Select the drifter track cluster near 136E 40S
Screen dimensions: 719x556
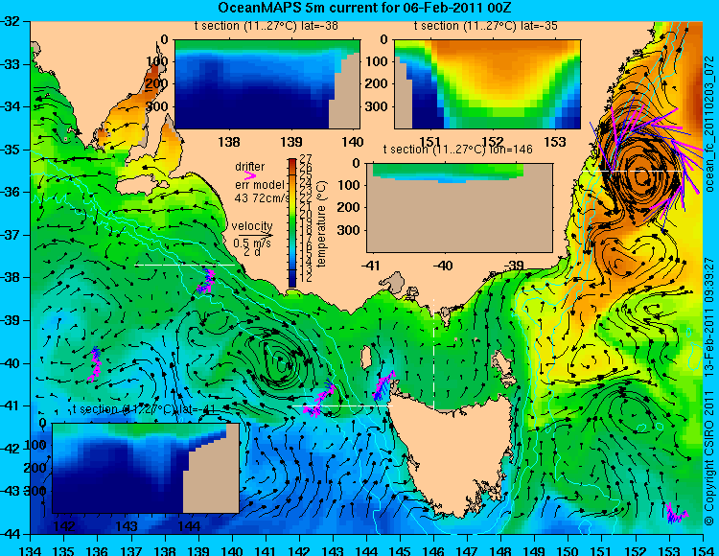point(95,364)
